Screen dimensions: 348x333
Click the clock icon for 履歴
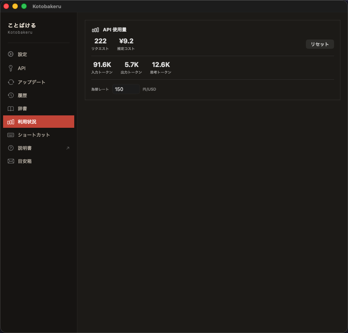click(11, 95)
